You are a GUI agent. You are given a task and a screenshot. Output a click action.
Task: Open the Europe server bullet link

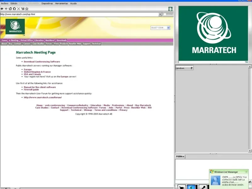(x=28, y=70)
